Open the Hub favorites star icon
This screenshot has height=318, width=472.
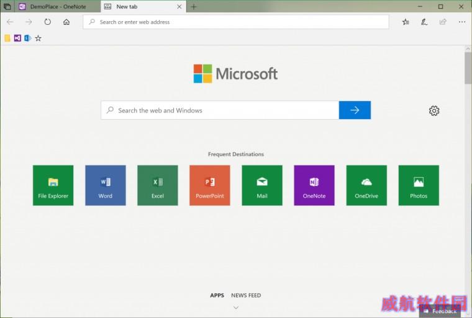coord(406,22)
